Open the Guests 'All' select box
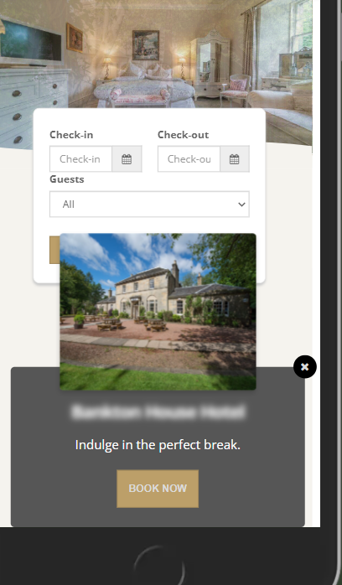The image size is (342, 585). [x=149, y=204]
